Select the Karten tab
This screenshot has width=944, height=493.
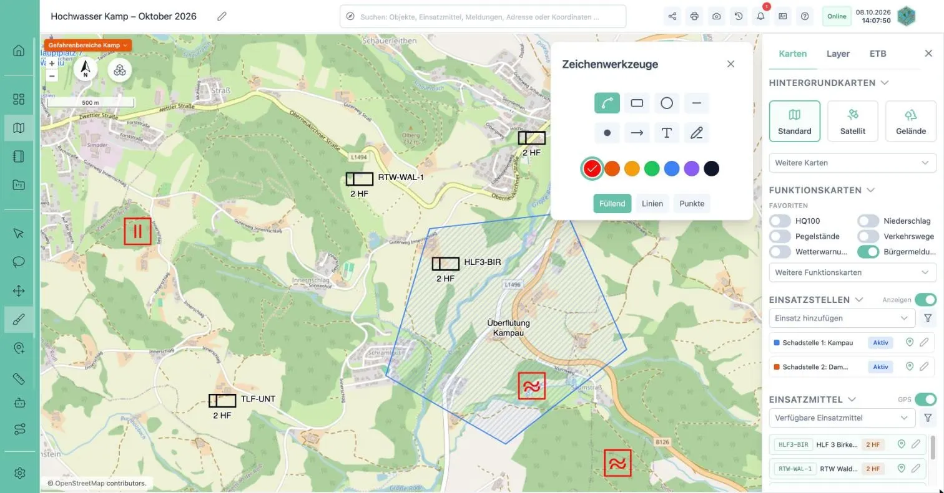click(792, 54)
